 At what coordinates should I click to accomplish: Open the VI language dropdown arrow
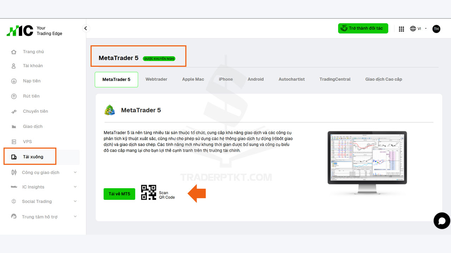(x=426, y=29)
